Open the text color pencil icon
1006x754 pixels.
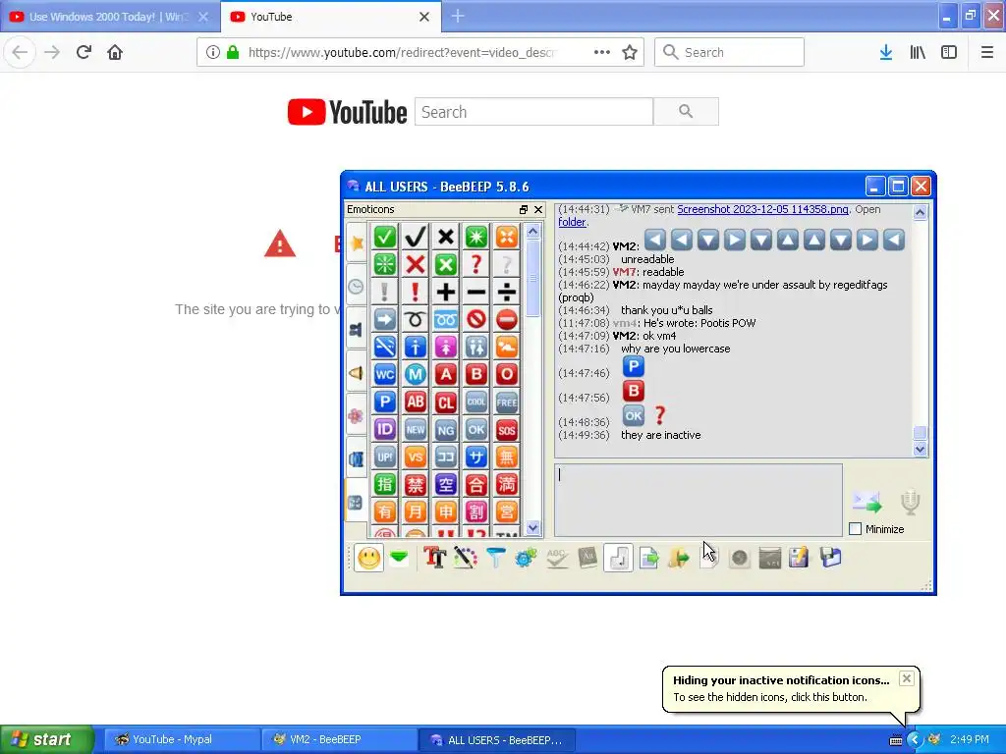click(x=465, y=558)
